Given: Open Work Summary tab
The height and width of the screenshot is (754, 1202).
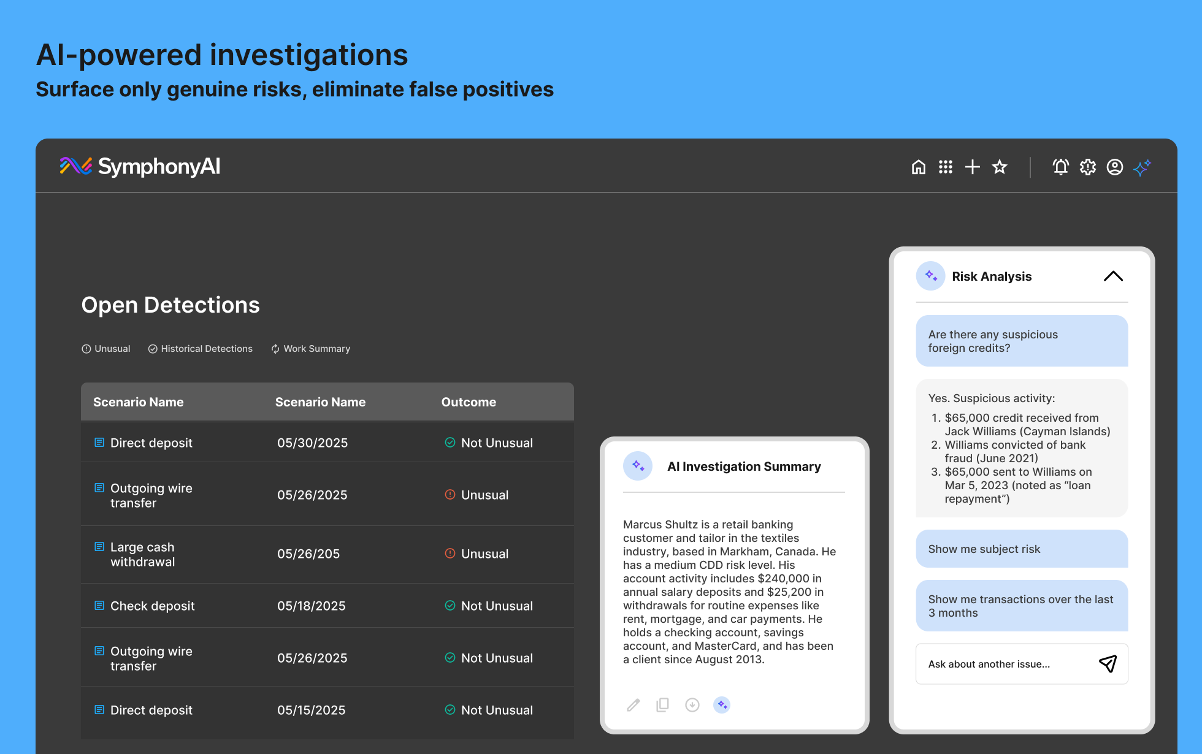Looking at the screenshot, I should [311, 349].
